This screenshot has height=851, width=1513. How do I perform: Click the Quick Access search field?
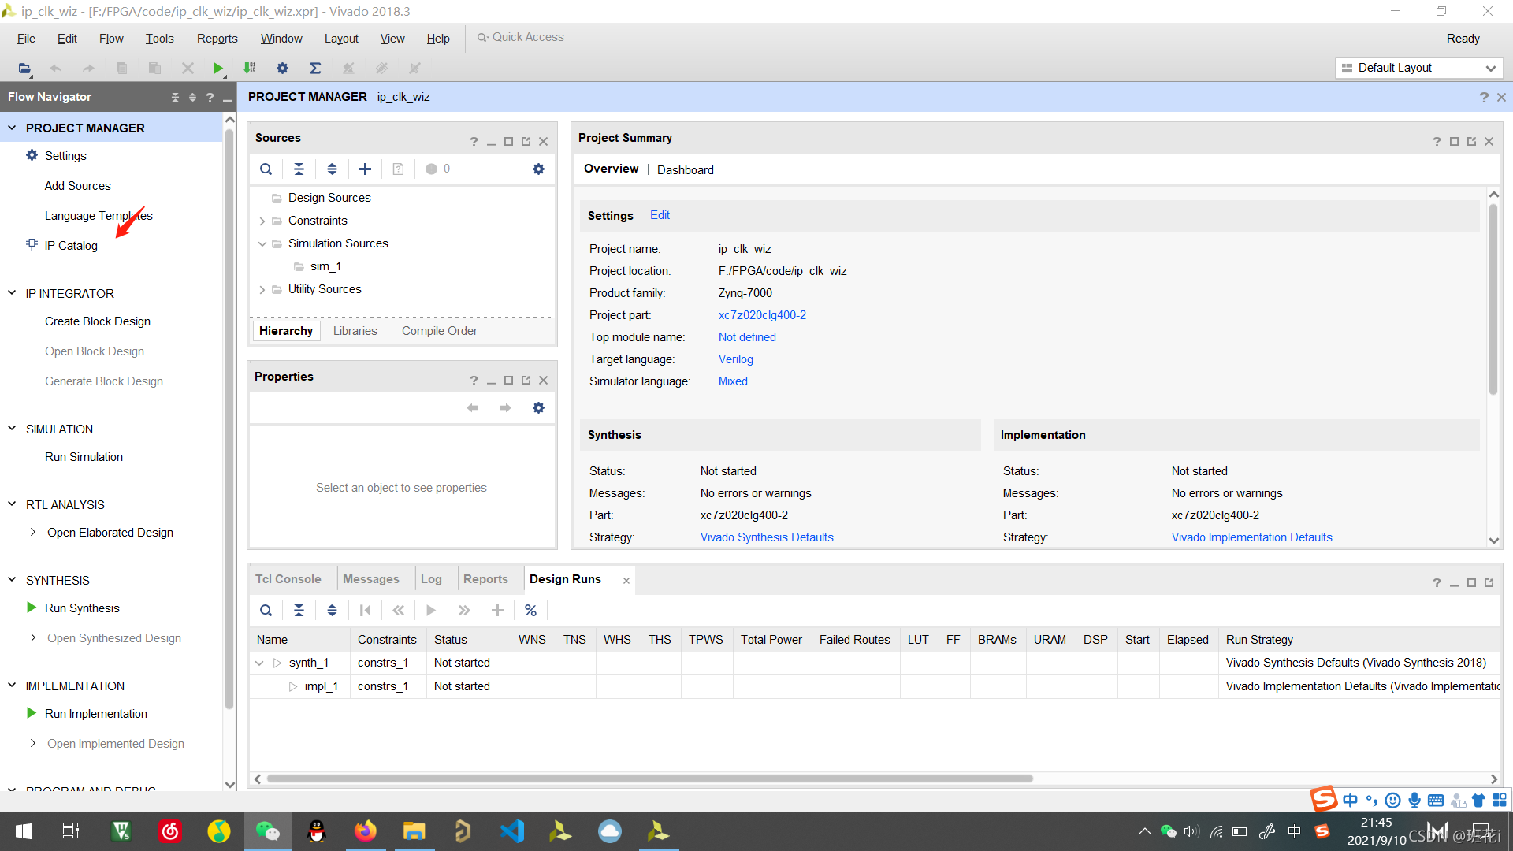[x=547, y=37]
